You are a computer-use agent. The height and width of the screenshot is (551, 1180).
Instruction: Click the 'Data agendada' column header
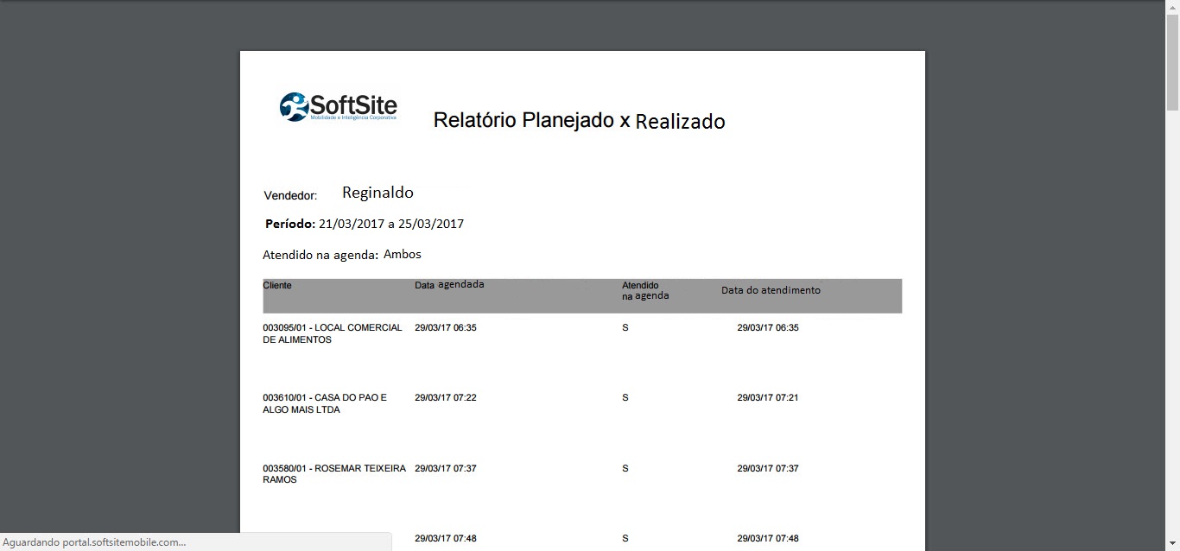point(449,284)
